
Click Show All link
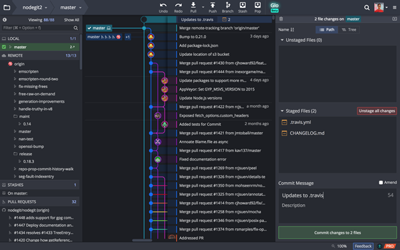click(x=71, y=20)
